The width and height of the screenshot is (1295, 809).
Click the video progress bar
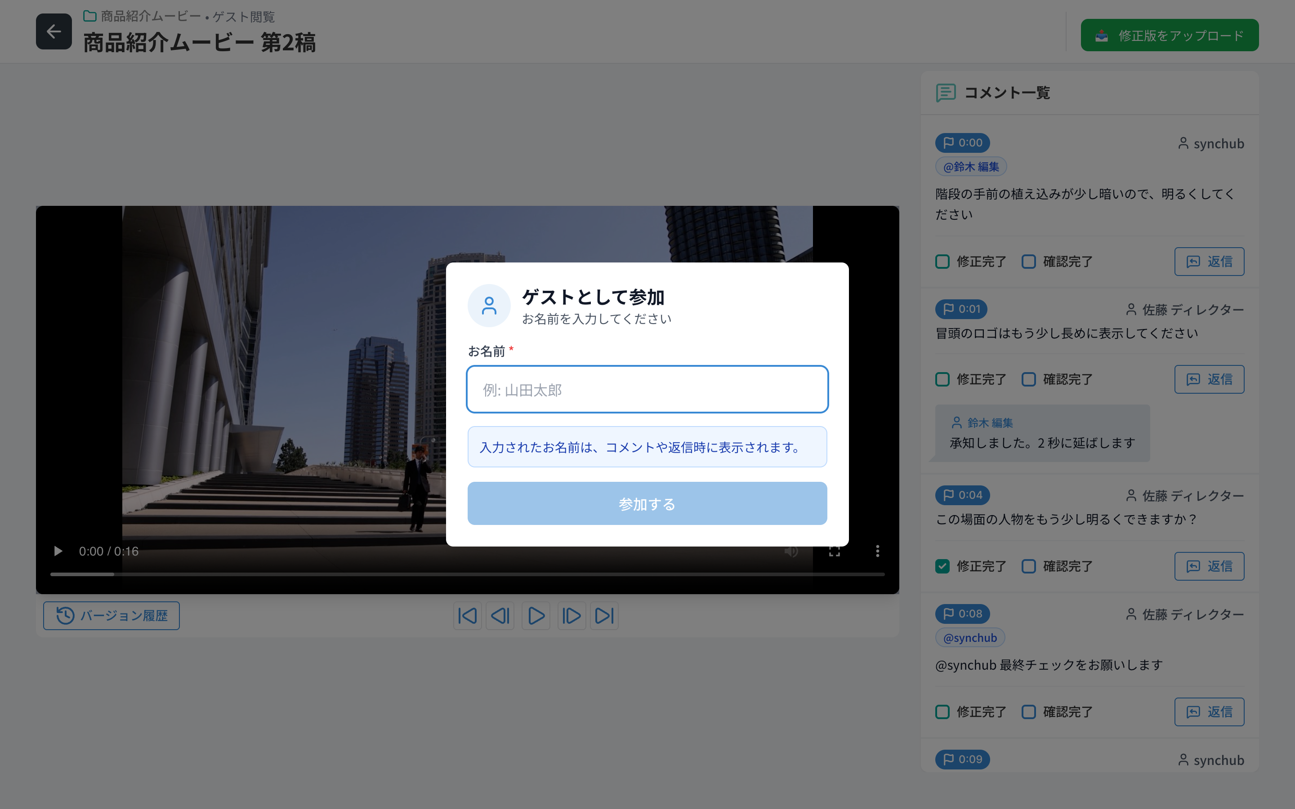click(467, 574)
